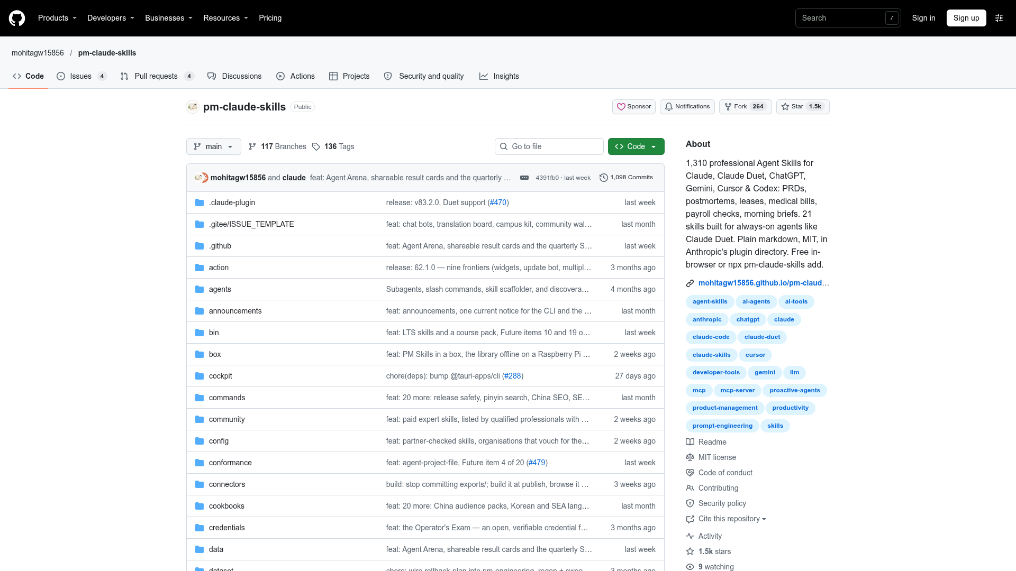Click the GitHub logo icon

click(x=17, y=18)
